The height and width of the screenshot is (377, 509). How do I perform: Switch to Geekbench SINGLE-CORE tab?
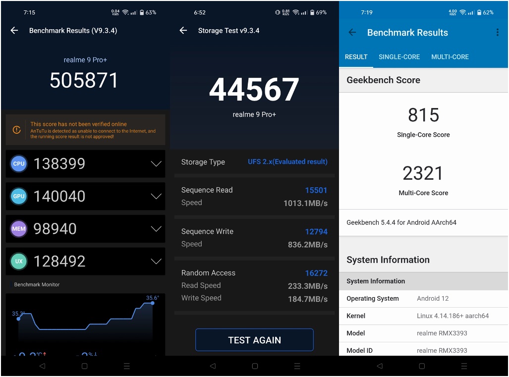point(399,57)
